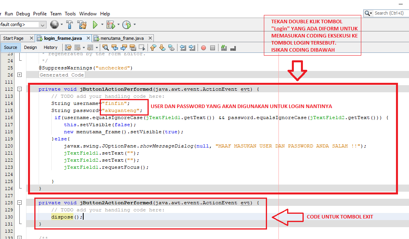Screen dimensions: 409x239
Task: Click Shift Line Left icon
Action: click(183, 47)
